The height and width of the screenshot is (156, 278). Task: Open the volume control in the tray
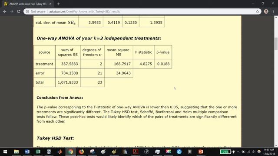point(254,152)
